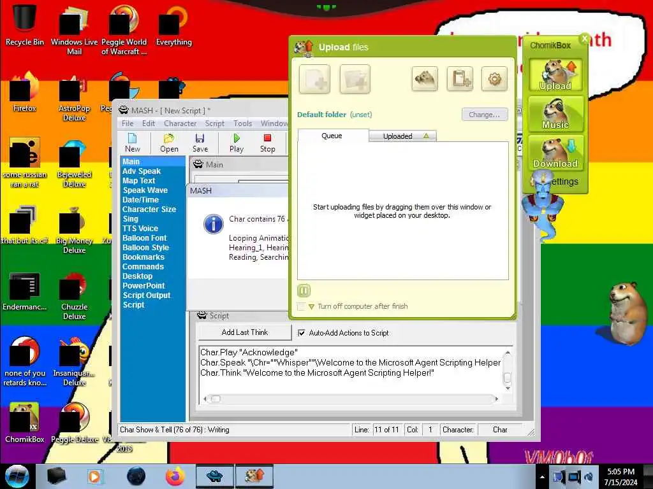Select Adv Speak in the MASH sidebar
Viewport: 653px width, 489px height.
tap(141, 171)
